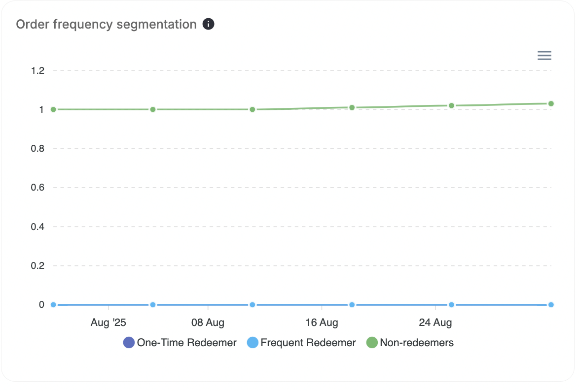Select the green marker above 16 Aug

click(351, 107)
